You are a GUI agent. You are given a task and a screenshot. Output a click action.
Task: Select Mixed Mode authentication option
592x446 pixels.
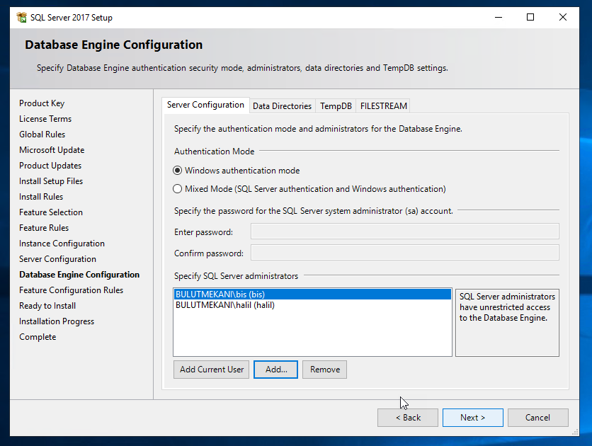point(309,188)
